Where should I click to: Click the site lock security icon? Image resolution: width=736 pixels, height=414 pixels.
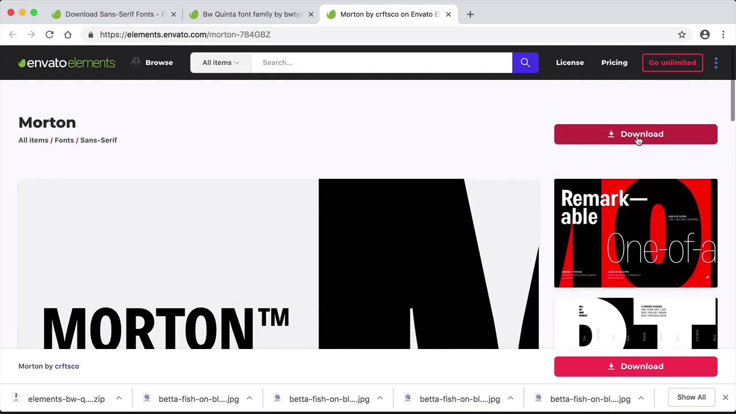tap(91, 34)
